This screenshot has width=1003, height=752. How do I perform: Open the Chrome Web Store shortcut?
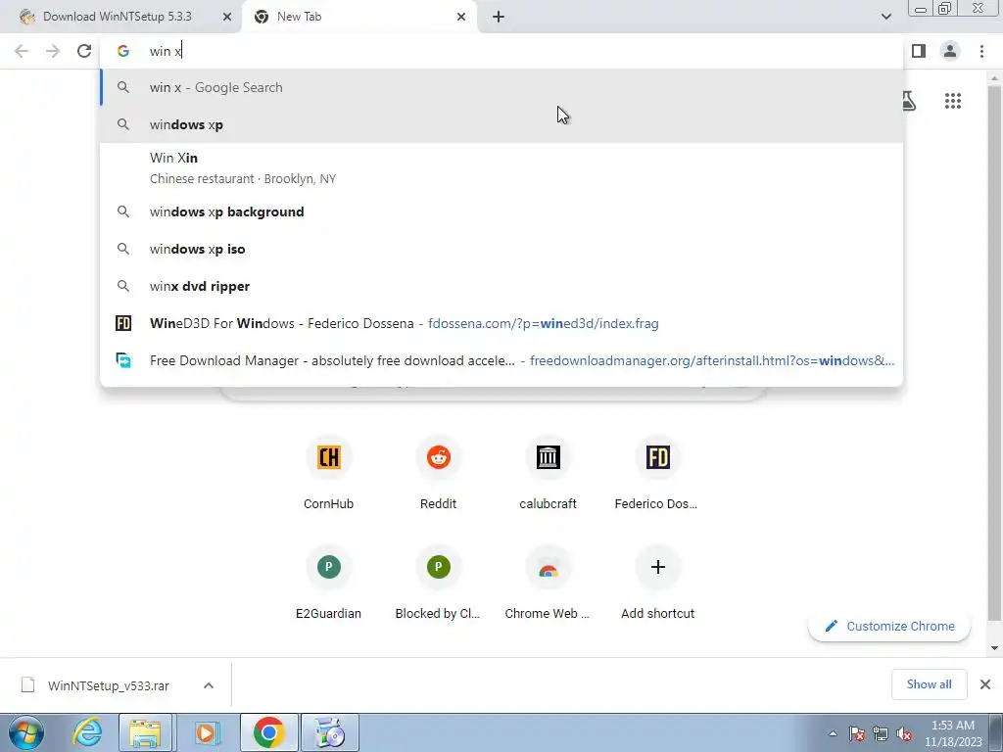[x=549, y=582]
